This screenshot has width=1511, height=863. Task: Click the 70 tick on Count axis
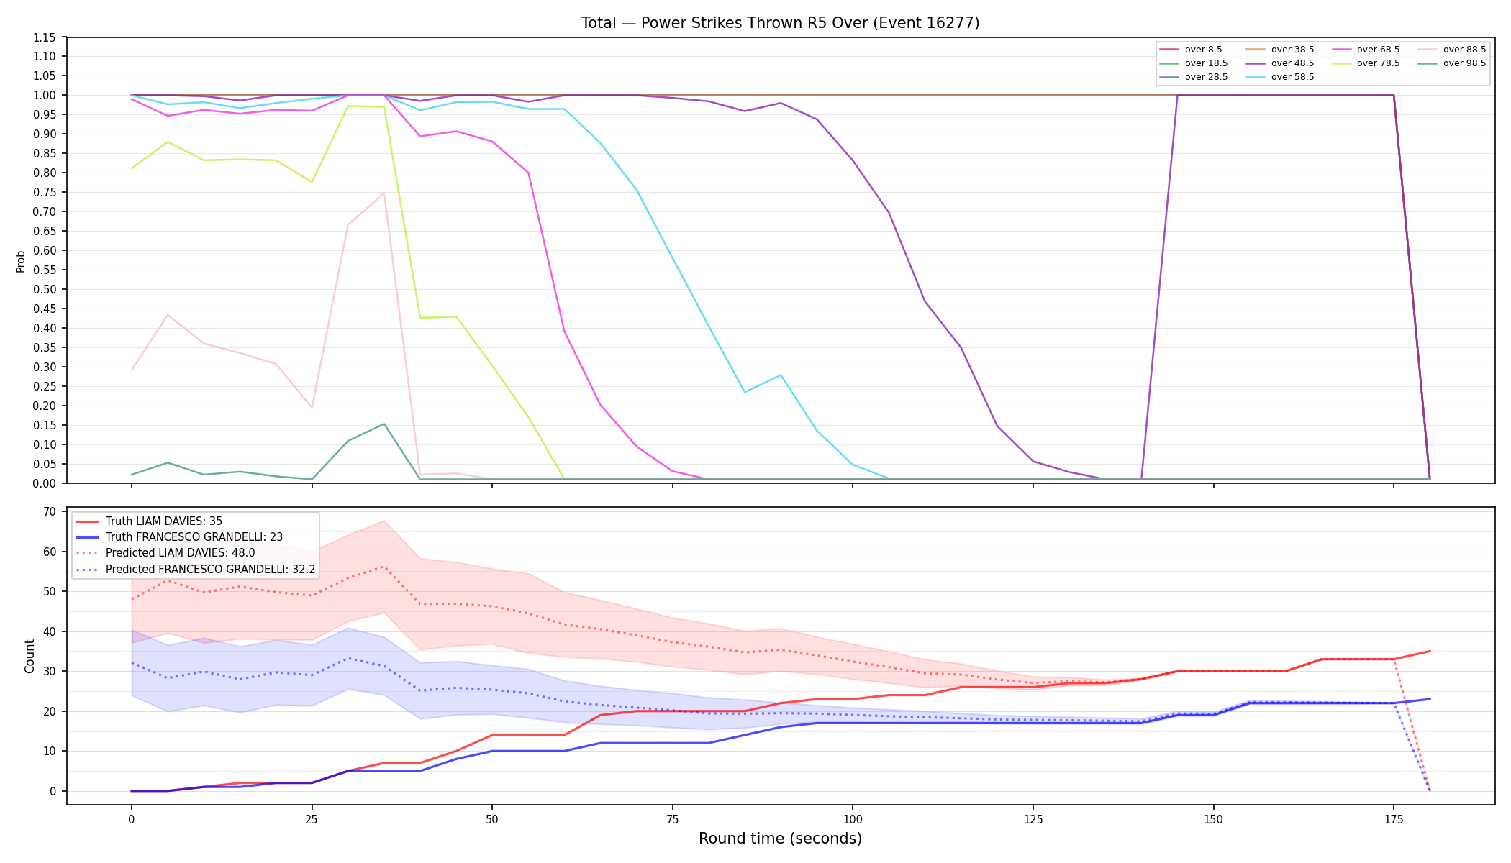50,512
